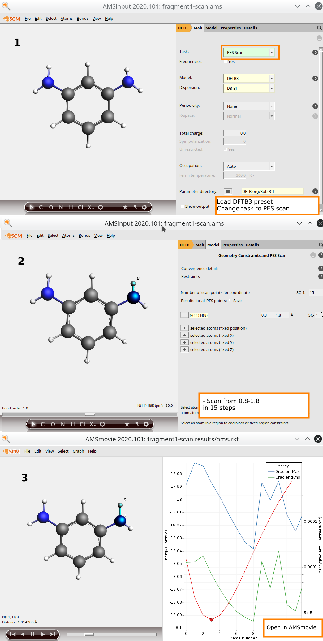Click bond length slider in Geometry Constraints window

pos(90,414)
